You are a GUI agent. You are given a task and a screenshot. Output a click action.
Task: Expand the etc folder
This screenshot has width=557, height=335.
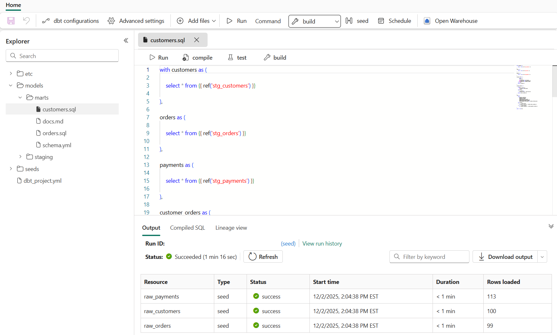tap(11, 74)
